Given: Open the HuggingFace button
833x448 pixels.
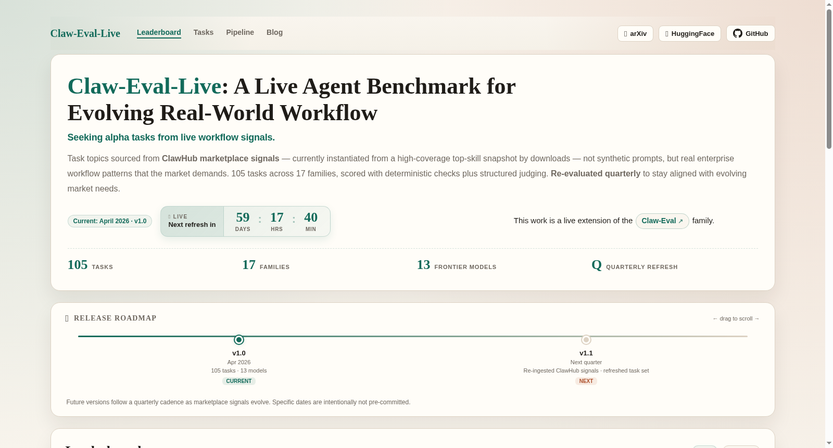Looking at the screenshot, I should click(690, 33).
